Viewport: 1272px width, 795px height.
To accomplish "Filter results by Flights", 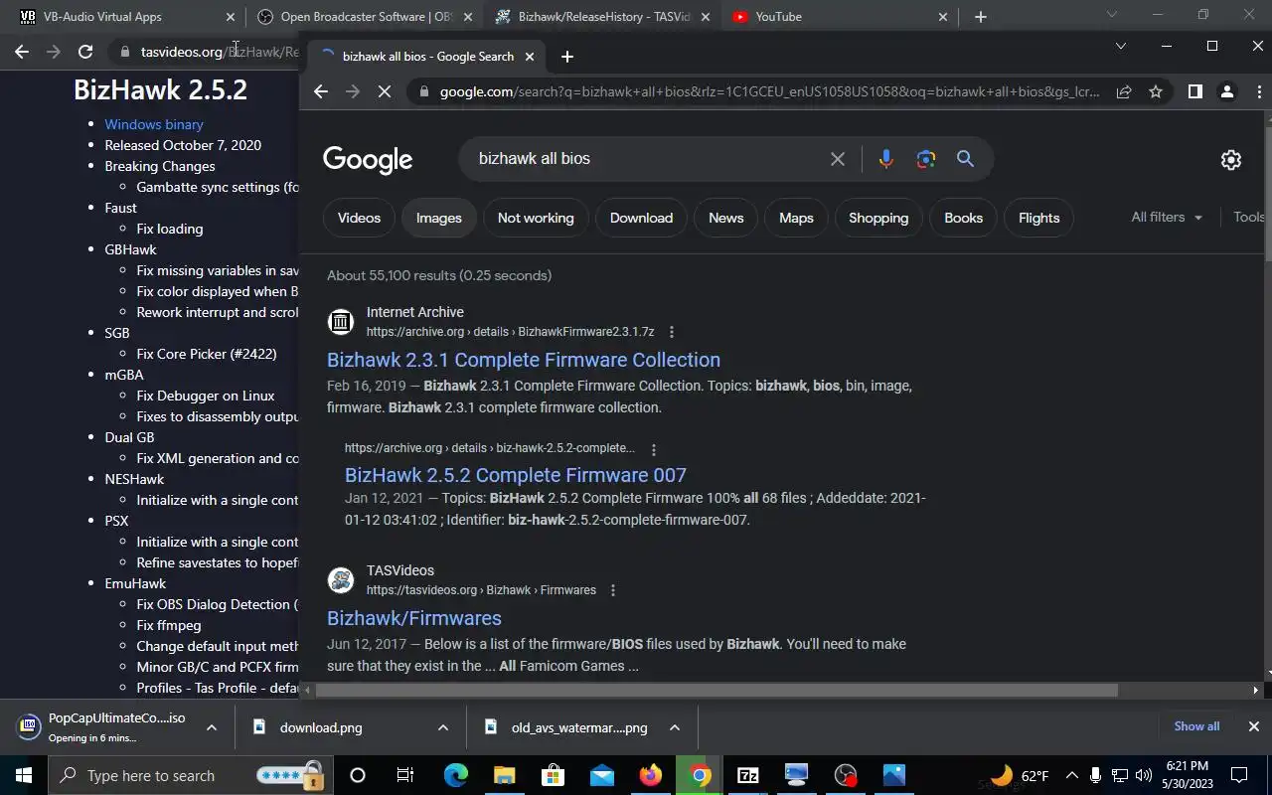I will point(1038,218).
